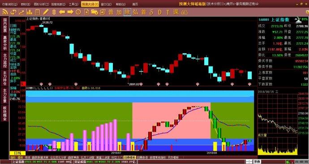This screenshot has width=309, height=164.
Task: Click the clock icon in toolbar
Action: pyautogui.click(x=78, y=12)
